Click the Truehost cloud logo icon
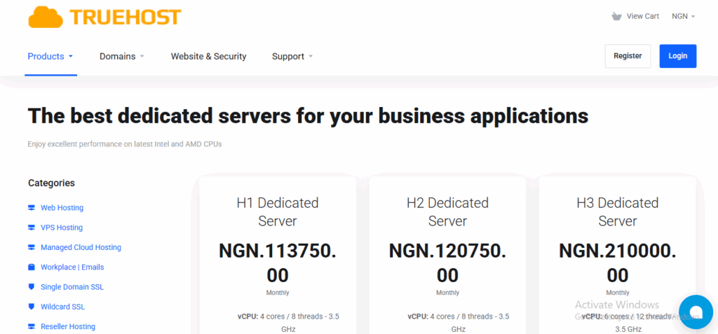Viewport: 718px width, 334px height. pyautogui.click(x=46, y=17)
